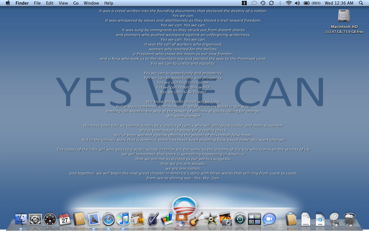Screen dimensions: 369x231
Task: Open the Apple menu
Action: (8, 3)
